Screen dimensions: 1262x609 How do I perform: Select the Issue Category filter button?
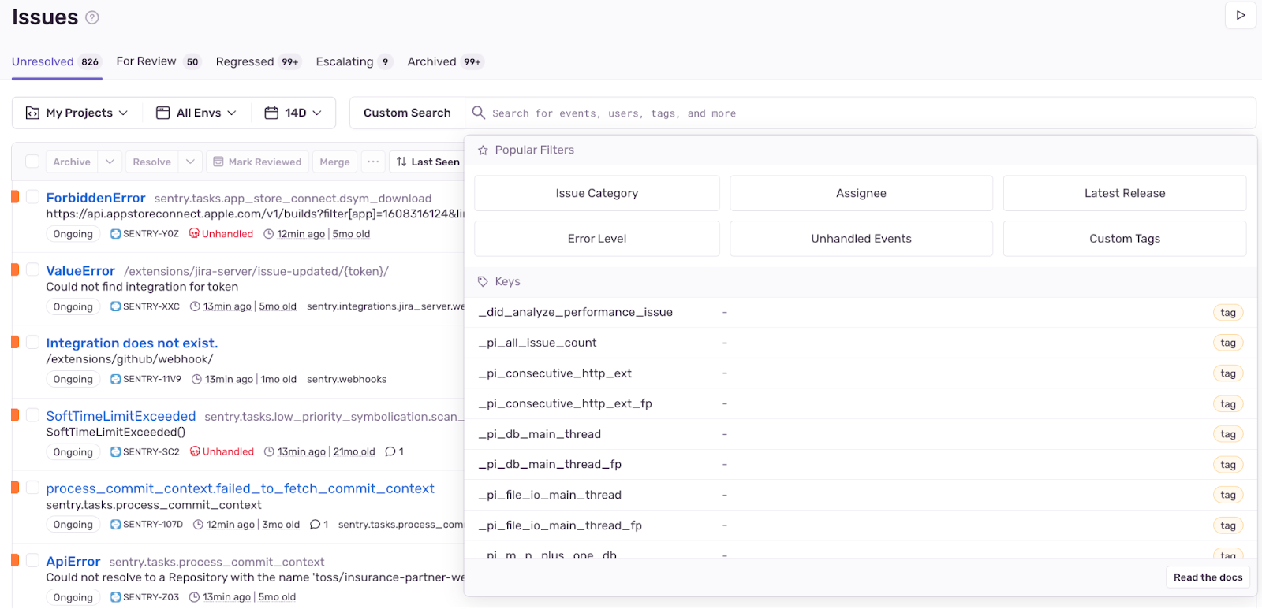click(x=597, y=193)
